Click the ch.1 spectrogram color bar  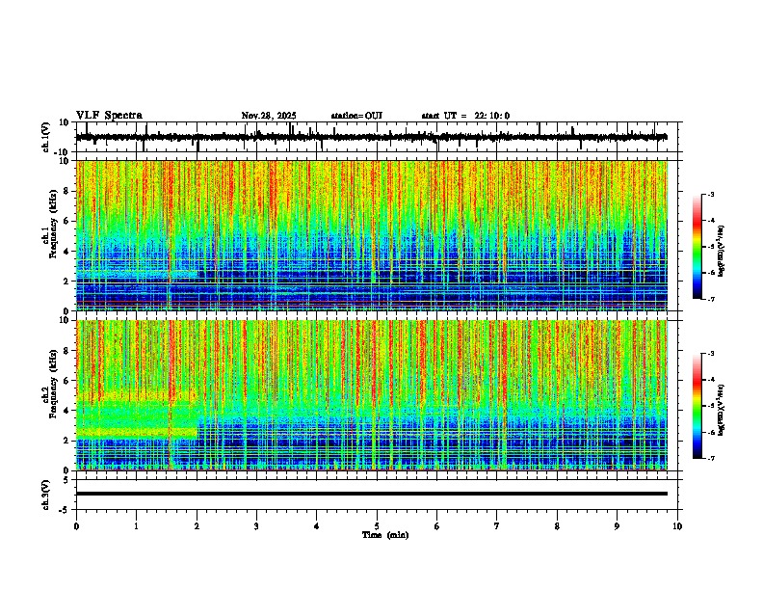[x=697, y=247]
